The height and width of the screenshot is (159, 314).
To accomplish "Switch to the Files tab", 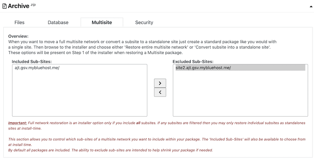I will [x=19, y=22].
